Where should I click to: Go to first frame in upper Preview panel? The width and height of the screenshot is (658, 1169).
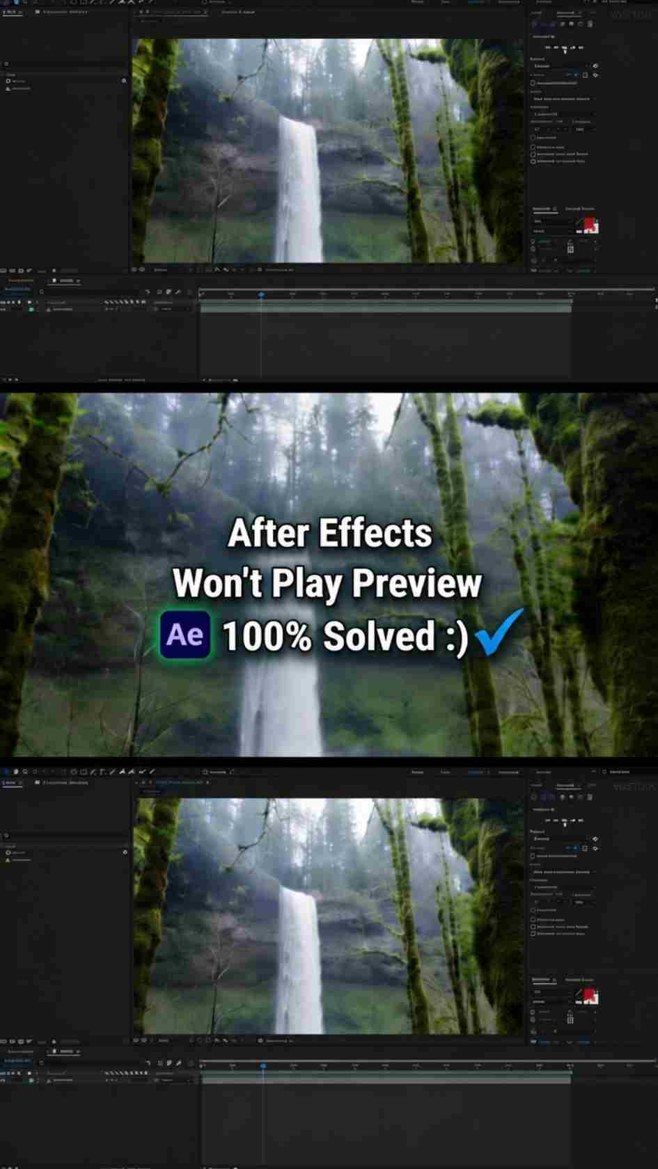(547, 47)
